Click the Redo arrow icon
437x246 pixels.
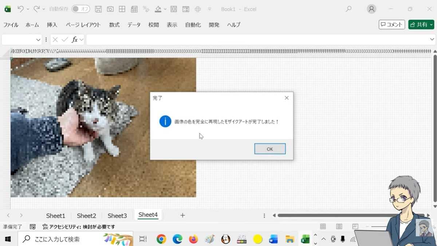click(37, 9)
